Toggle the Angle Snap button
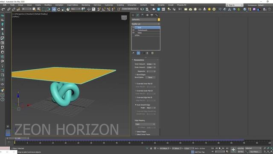The width and height of the screenshot is (273, 154). pyautogui.click(x=104, y=9)
